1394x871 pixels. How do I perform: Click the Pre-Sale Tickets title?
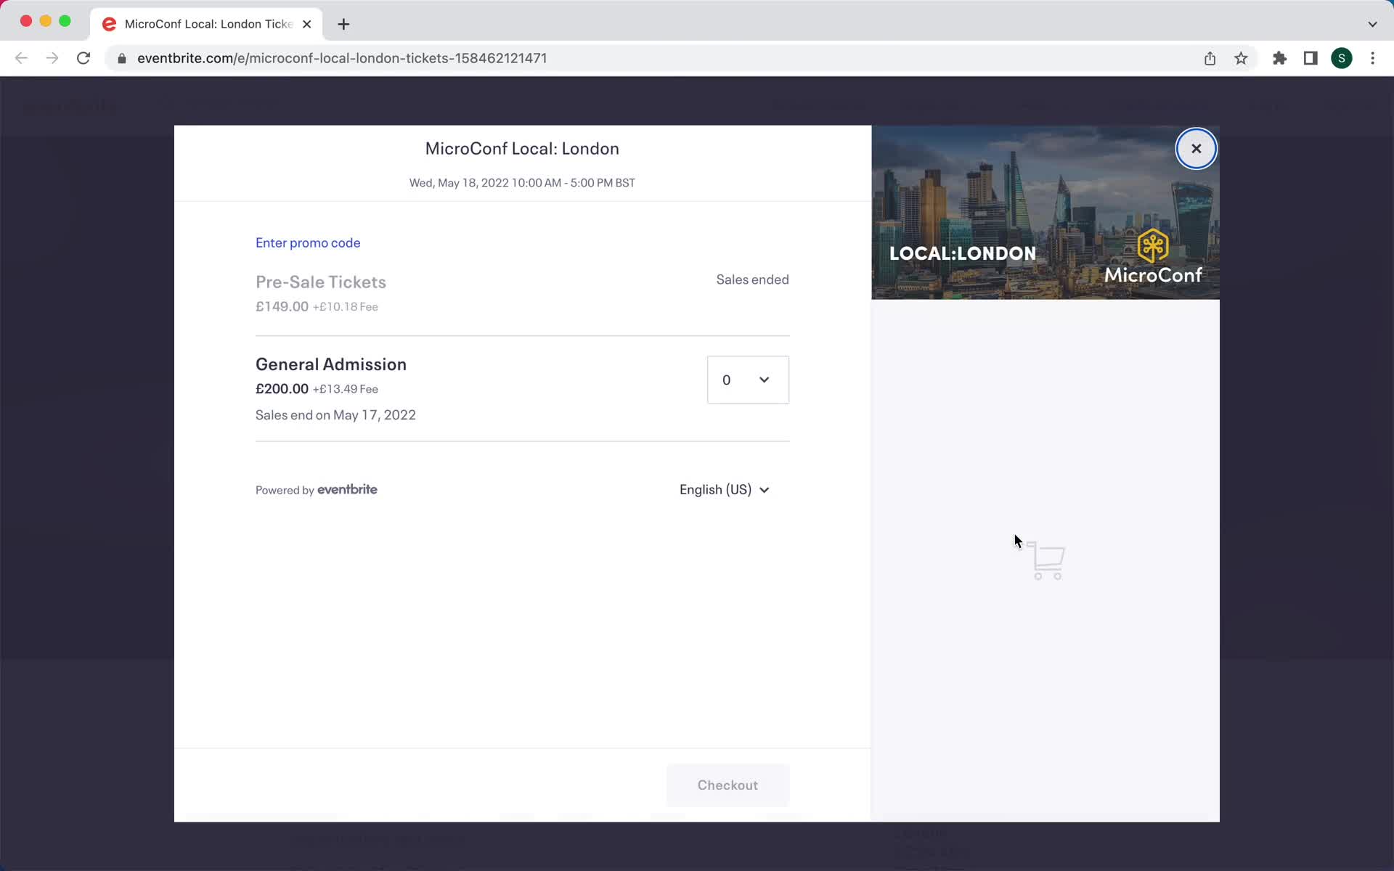coord(321,282)
